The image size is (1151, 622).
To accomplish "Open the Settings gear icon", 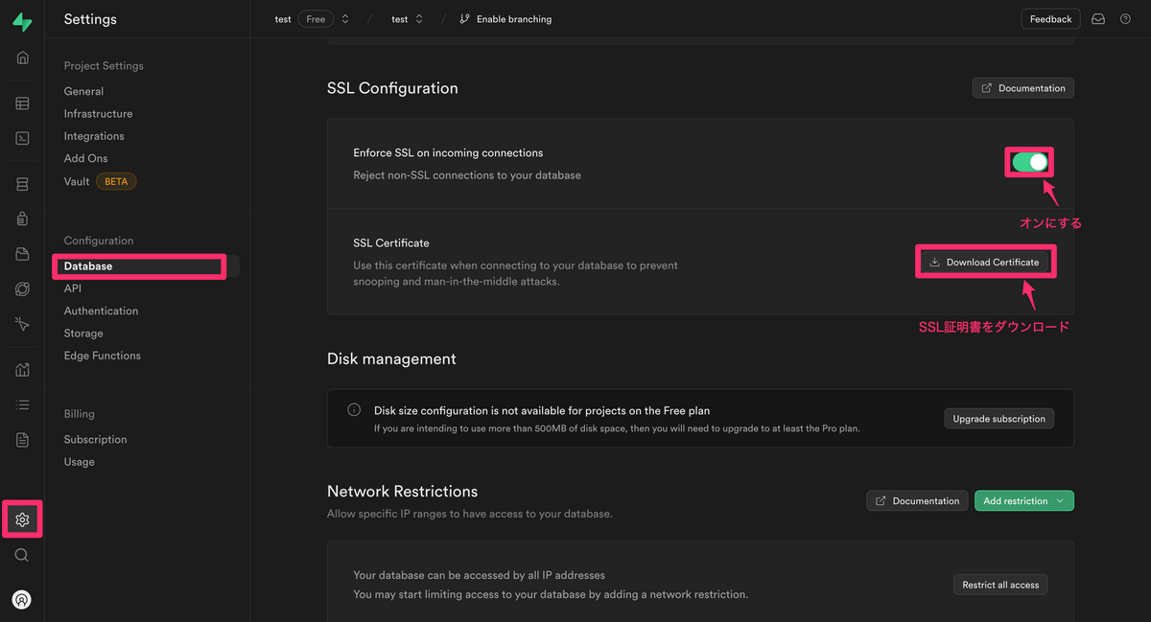I will pos(22,519).
